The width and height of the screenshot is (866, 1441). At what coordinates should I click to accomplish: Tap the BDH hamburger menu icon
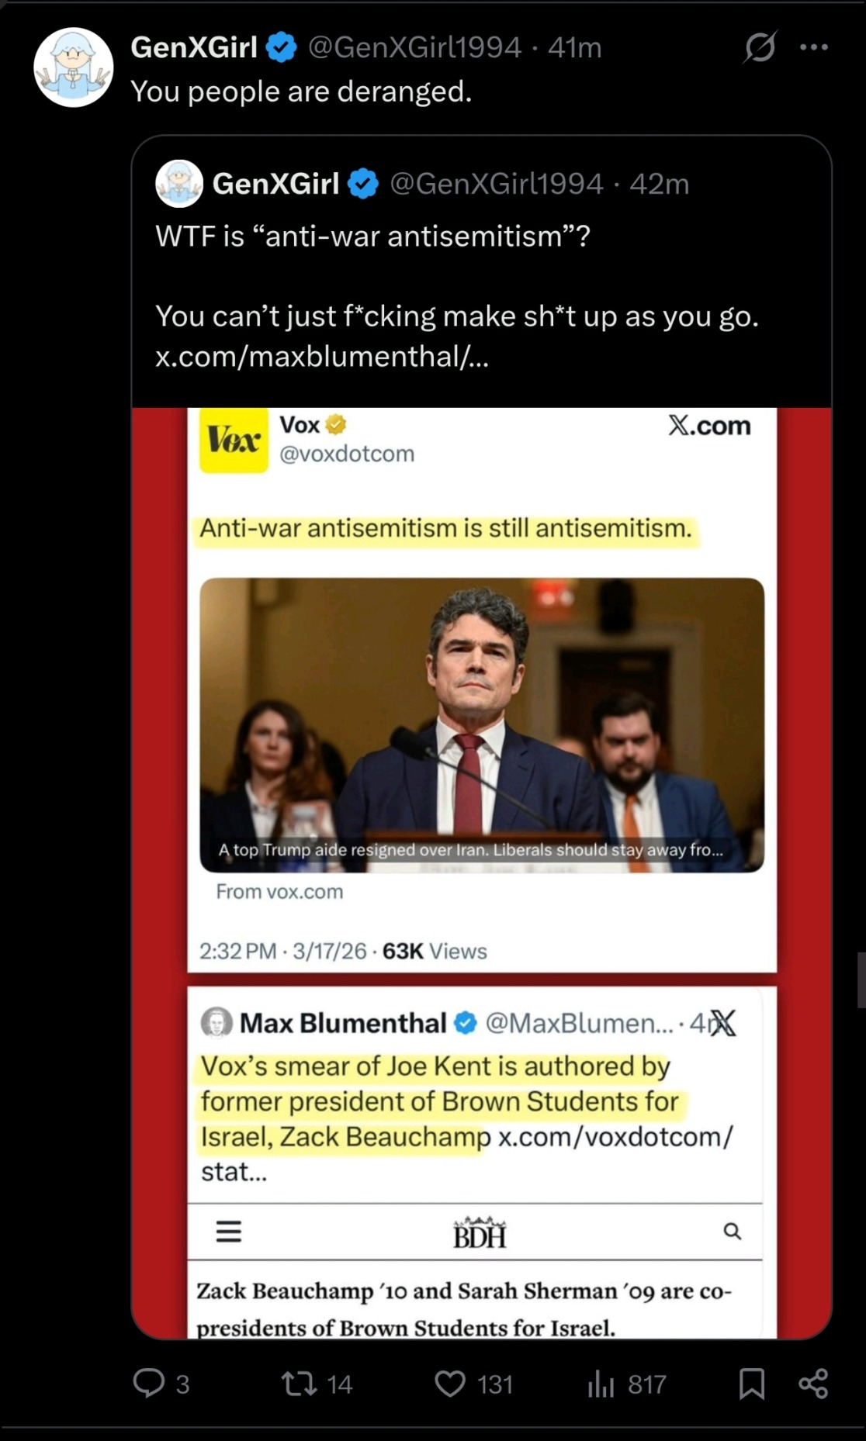click(228, 1231)
